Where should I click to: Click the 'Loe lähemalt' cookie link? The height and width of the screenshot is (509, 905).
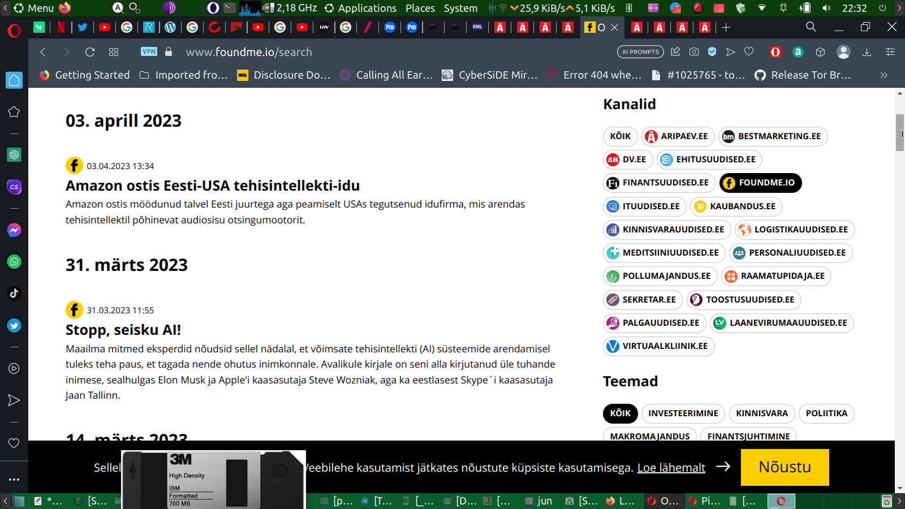pos(671,468)
